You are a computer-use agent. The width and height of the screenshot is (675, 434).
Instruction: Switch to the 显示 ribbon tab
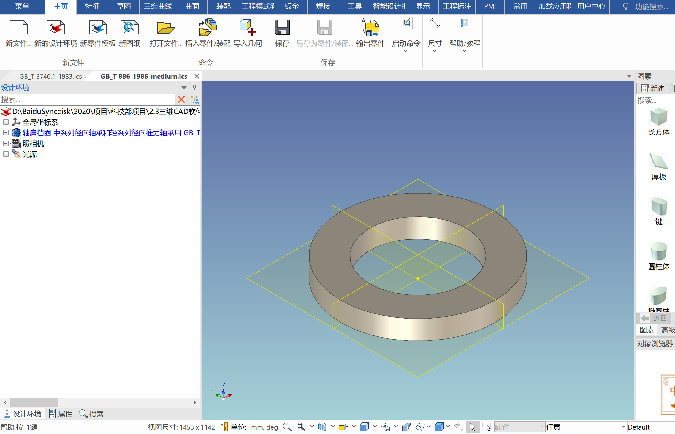click(x=423, y=7)
